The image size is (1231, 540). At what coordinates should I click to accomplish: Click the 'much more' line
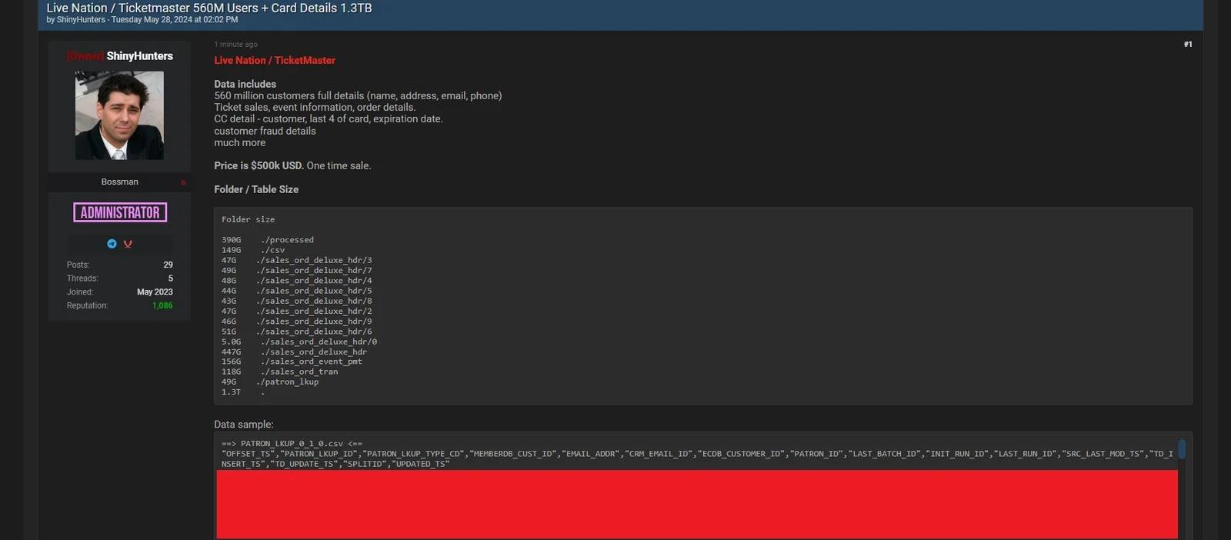click(239, 143)
